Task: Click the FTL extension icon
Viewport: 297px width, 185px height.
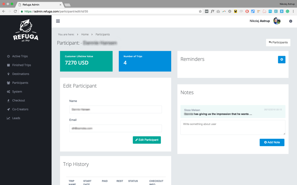Action: click(270, 11)
